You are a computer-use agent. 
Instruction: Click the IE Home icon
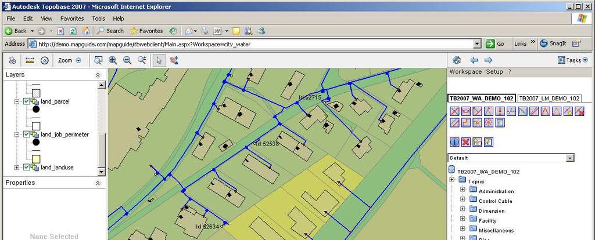pyautogui.click(x=86, y=31)
